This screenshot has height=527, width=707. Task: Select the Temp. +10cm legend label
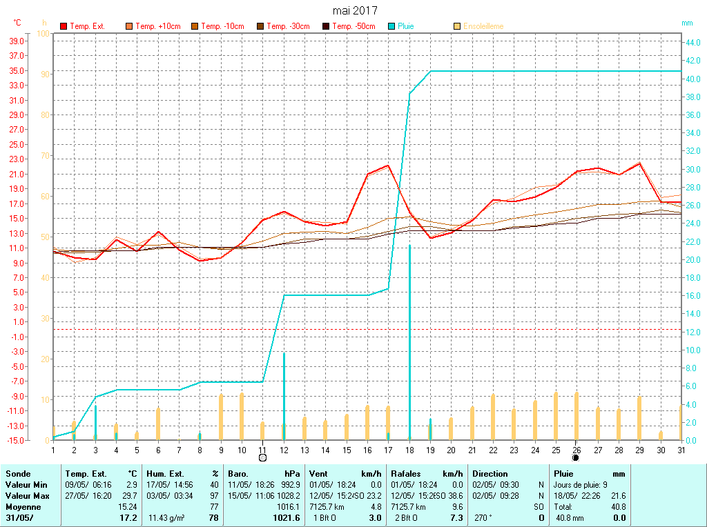click(157, 26)
